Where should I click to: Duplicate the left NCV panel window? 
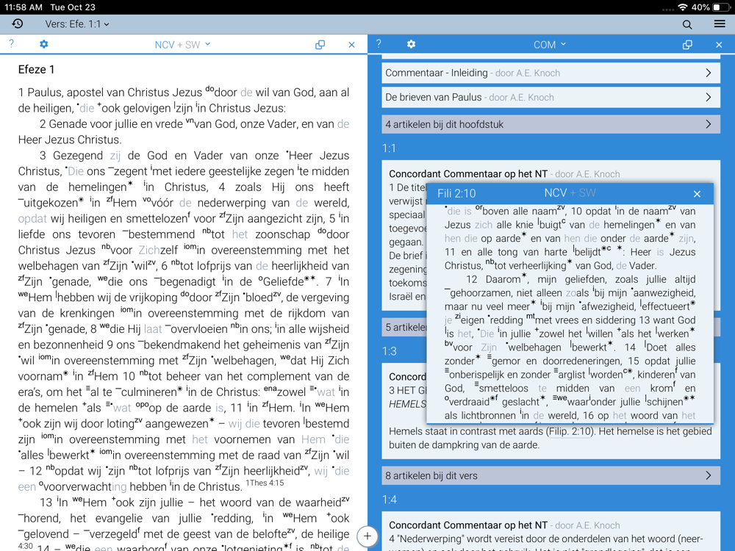[x=320, y=45]
